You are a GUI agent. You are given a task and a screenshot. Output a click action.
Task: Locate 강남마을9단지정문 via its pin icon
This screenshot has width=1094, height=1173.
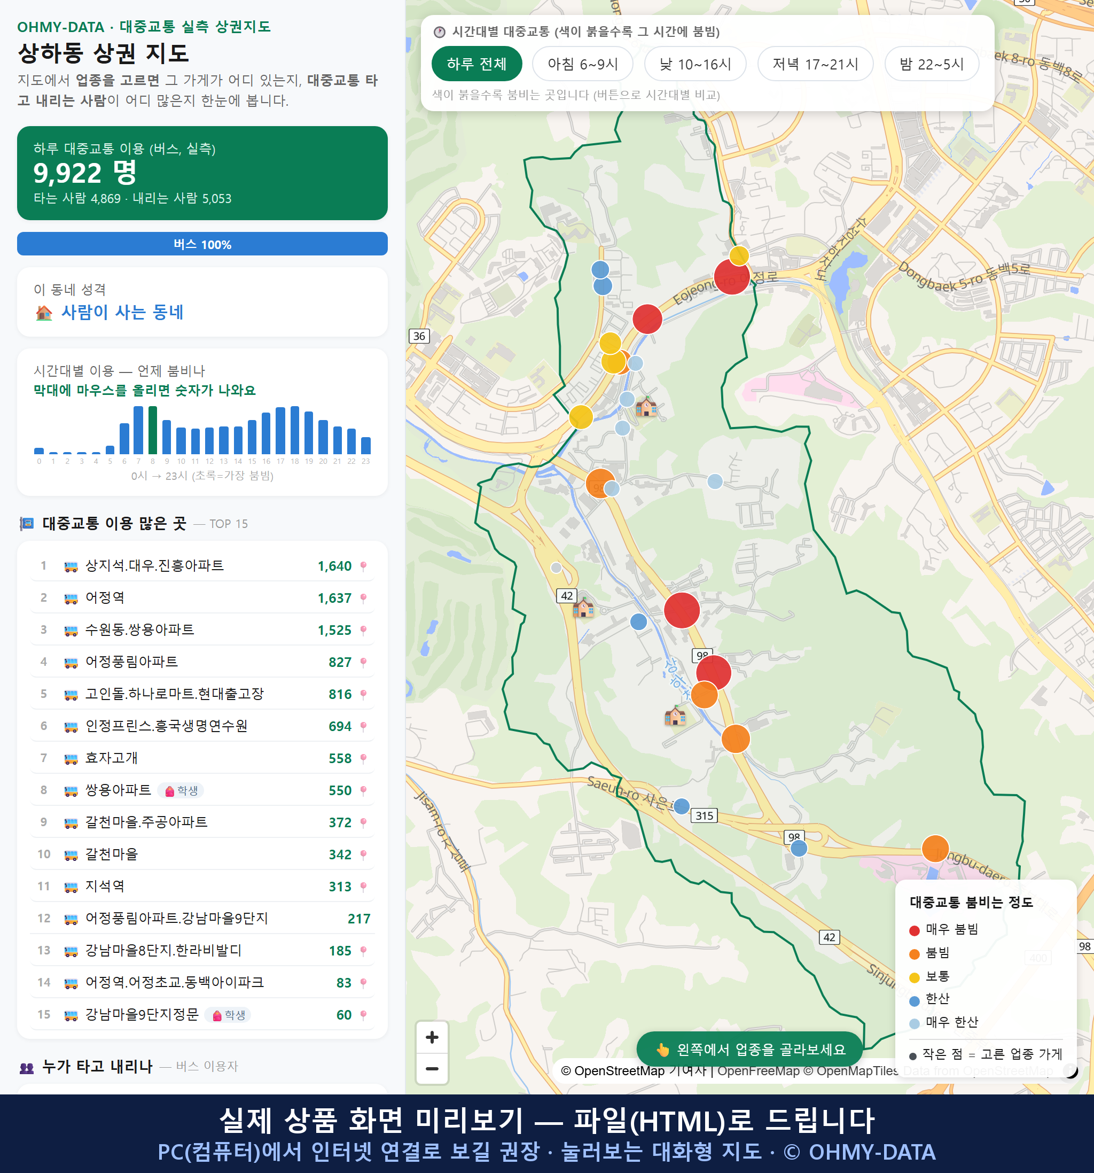(x=363, y=1015)
